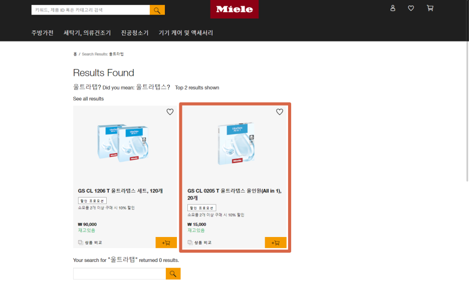Focus the header keyword search field
Image resolution: width=469 pixels, height=286 pixels.
click(x=91, y=10)
